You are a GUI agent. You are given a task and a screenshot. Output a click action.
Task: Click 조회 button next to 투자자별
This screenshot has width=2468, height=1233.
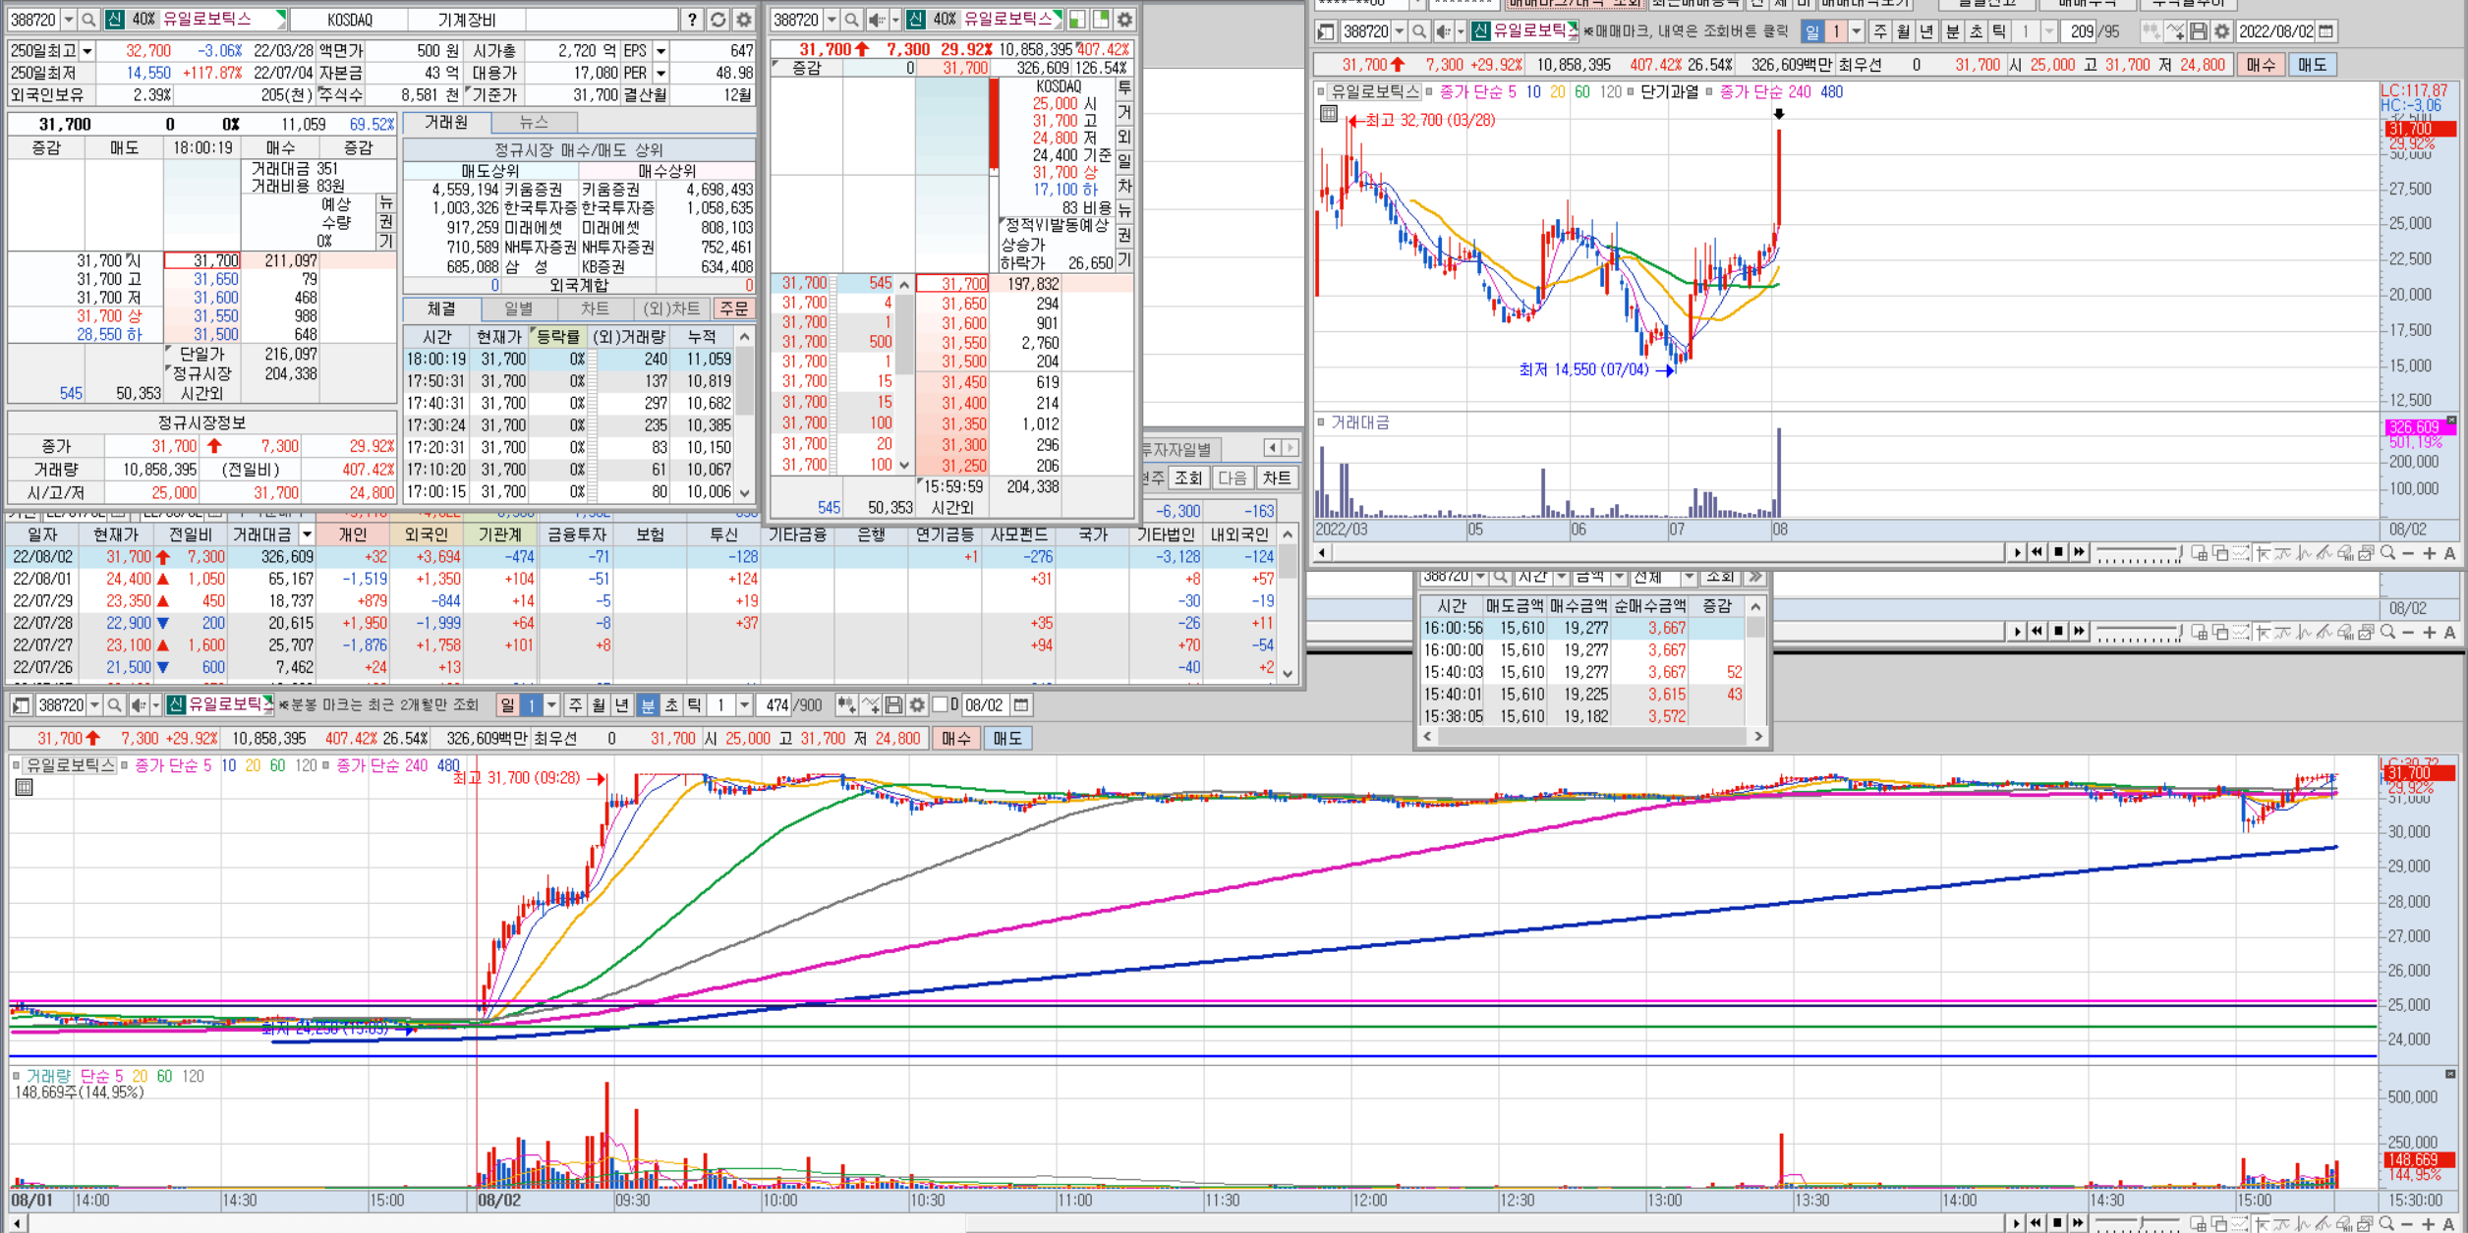tap(1188, 478)
